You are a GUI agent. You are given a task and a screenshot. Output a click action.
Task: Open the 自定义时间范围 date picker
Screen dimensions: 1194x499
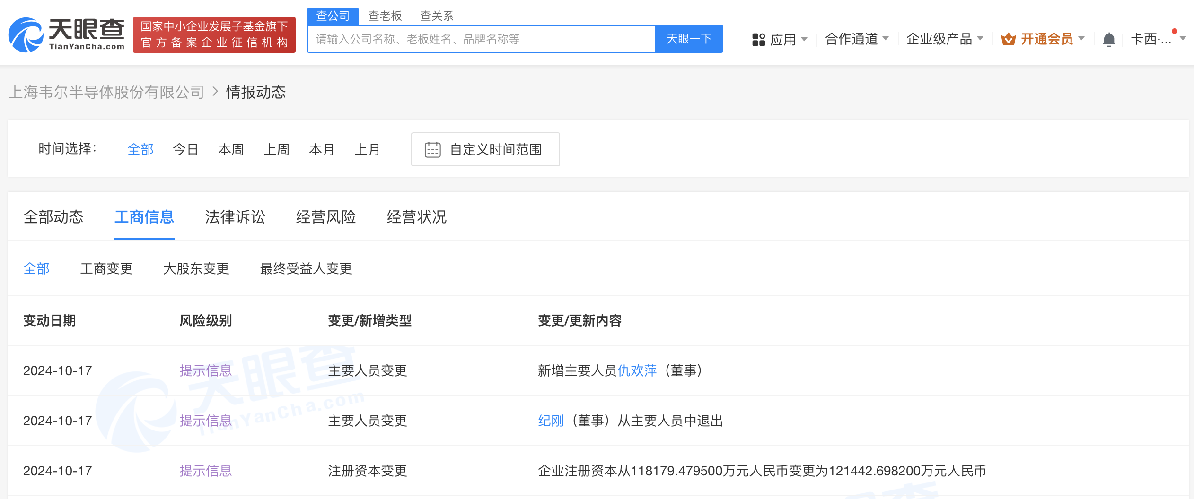495,150
